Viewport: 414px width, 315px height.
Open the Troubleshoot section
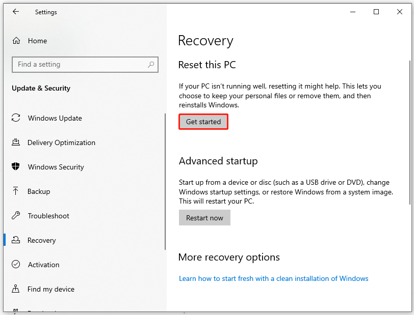pos(48,216)
